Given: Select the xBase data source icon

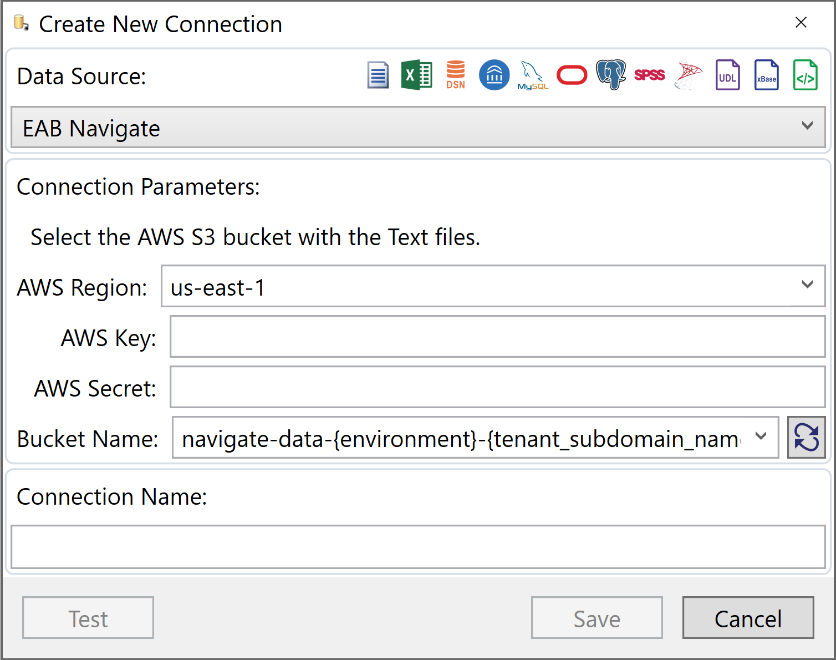Looking at the screenshot, I should pyautogui.click(x=766, y=75).
